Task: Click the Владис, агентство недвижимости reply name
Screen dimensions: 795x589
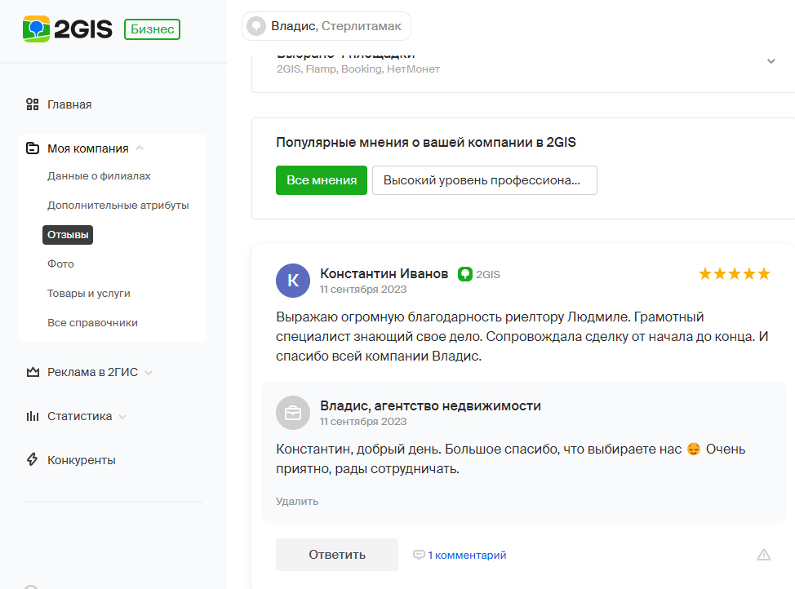Action: tap(430, 405)
